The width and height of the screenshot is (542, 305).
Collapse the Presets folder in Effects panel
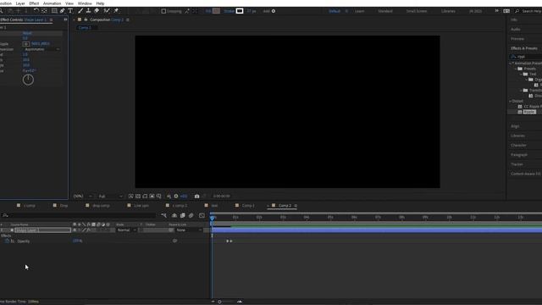pyautogui.click(x=516, y=69)
